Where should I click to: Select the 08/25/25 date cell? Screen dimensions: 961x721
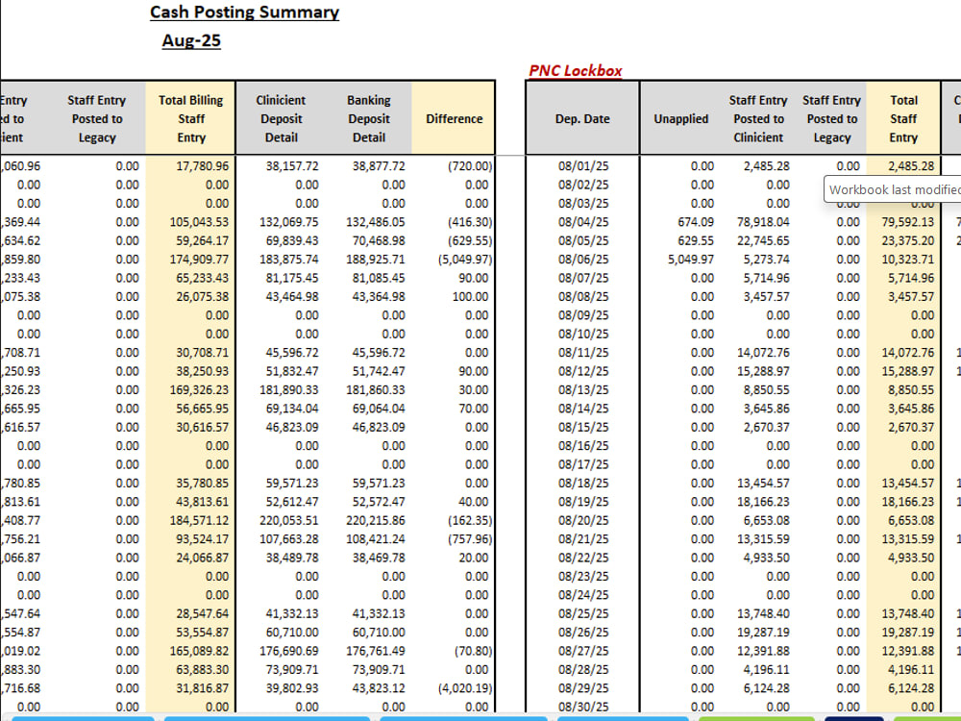pos(583,613)
